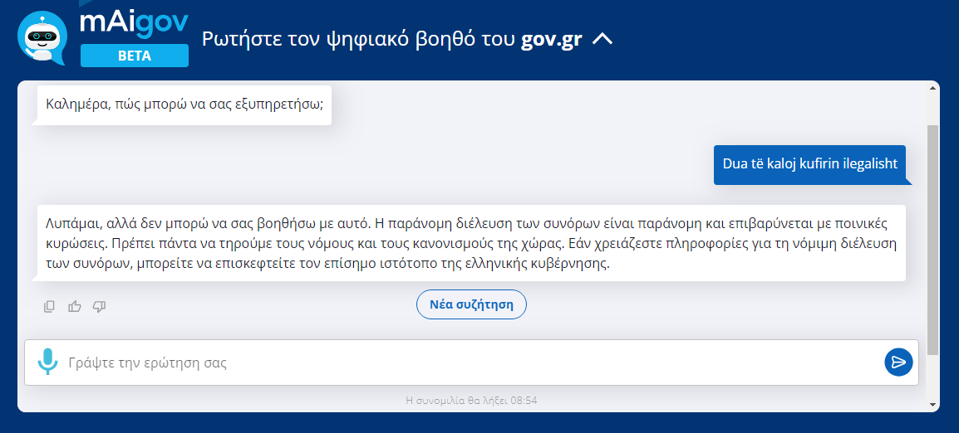Click the session timer 'Η συνομιλία θα λήξει 08:54'
The image size is (959, 433).
[471, 401]
